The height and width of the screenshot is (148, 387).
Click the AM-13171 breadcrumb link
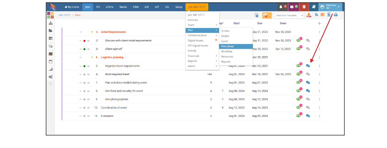(x=65, y=15)
